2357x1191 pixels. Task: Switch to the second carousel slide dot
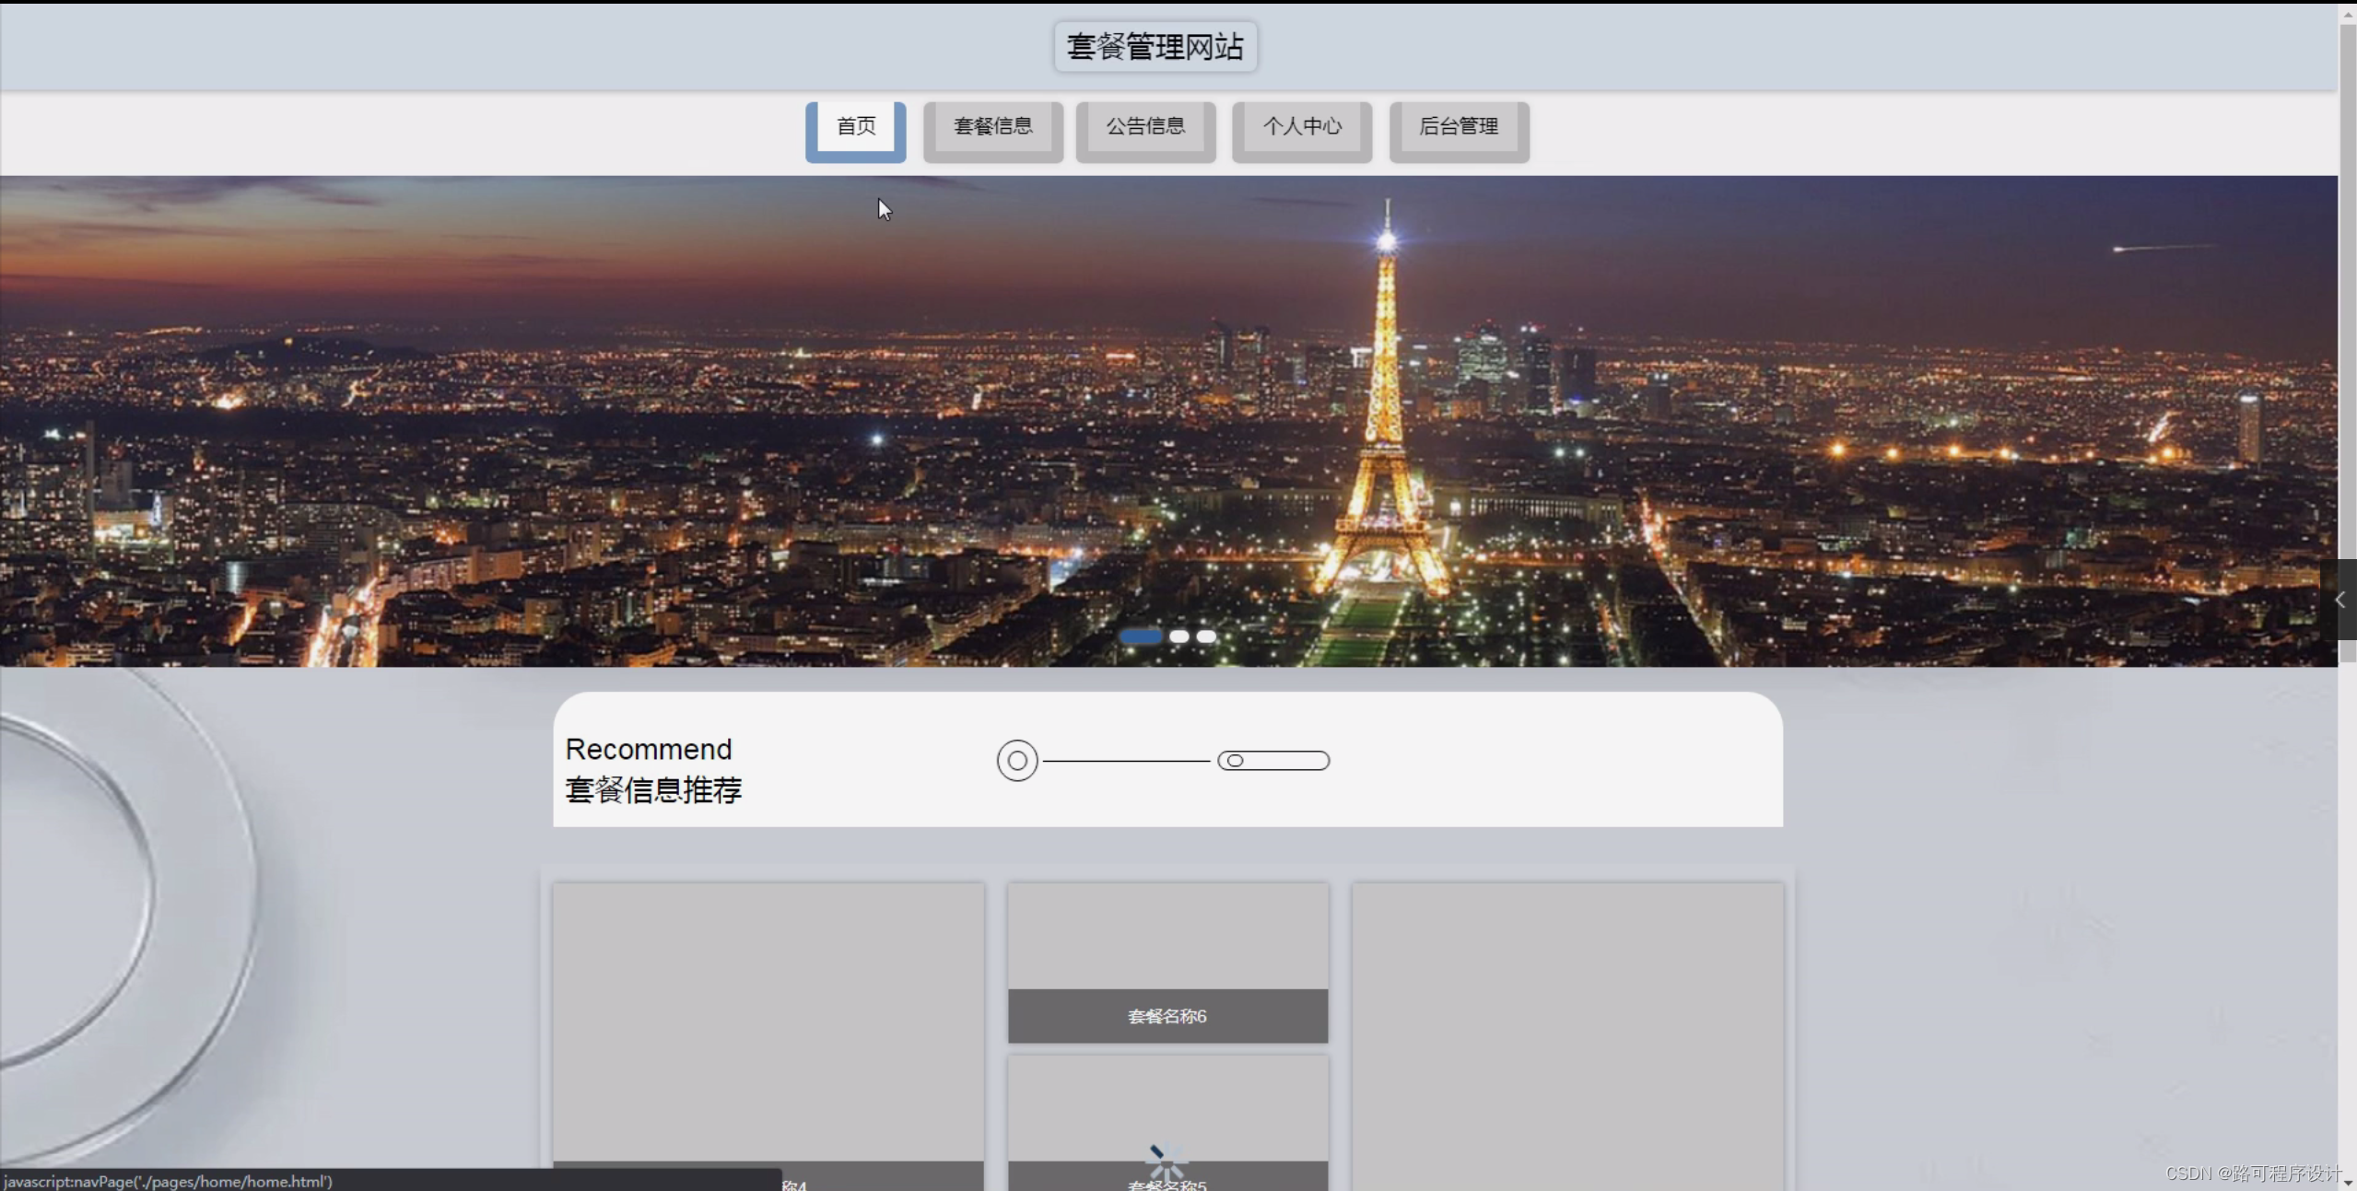pyautogui.click(x=1178, y=636)
